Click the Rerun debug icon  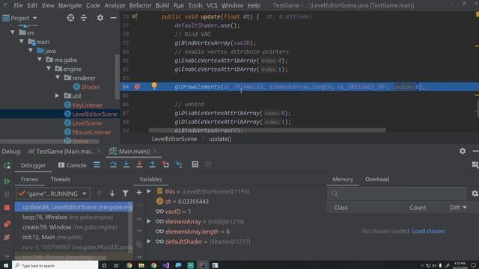(7, 166)
